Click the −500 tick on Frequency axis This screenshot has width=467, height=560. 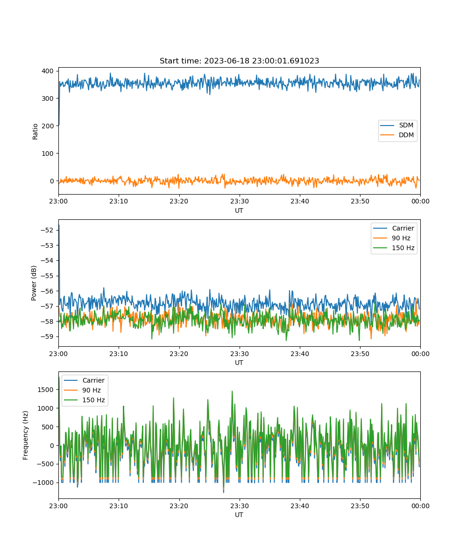pyautogui.click(x=45, y=464)
